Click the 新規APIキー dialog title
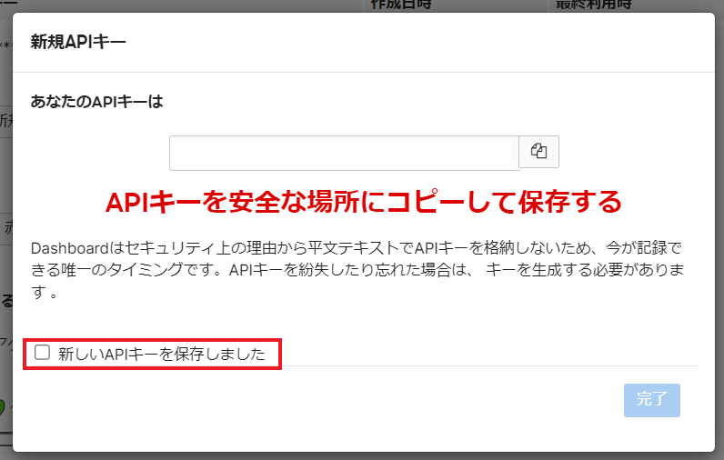724x460 pixels. pyautogui.click(x=78, y=42)
